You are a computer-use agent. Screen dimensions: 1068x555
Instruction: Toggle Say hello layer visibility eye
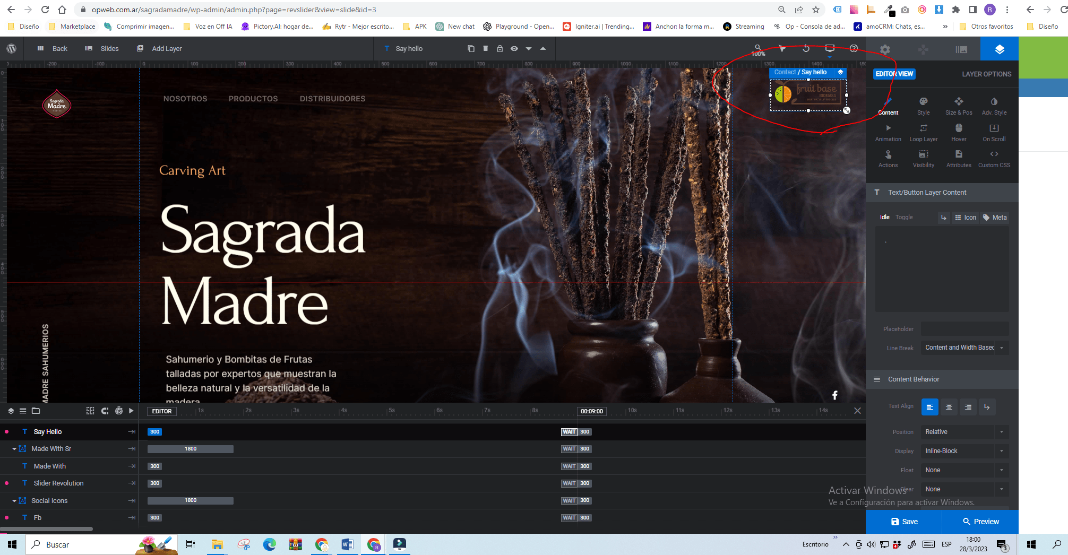(514, 48)
